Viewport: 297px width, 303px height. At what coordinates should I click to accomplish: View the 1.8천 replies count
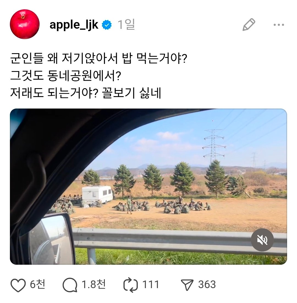(94, 285)
